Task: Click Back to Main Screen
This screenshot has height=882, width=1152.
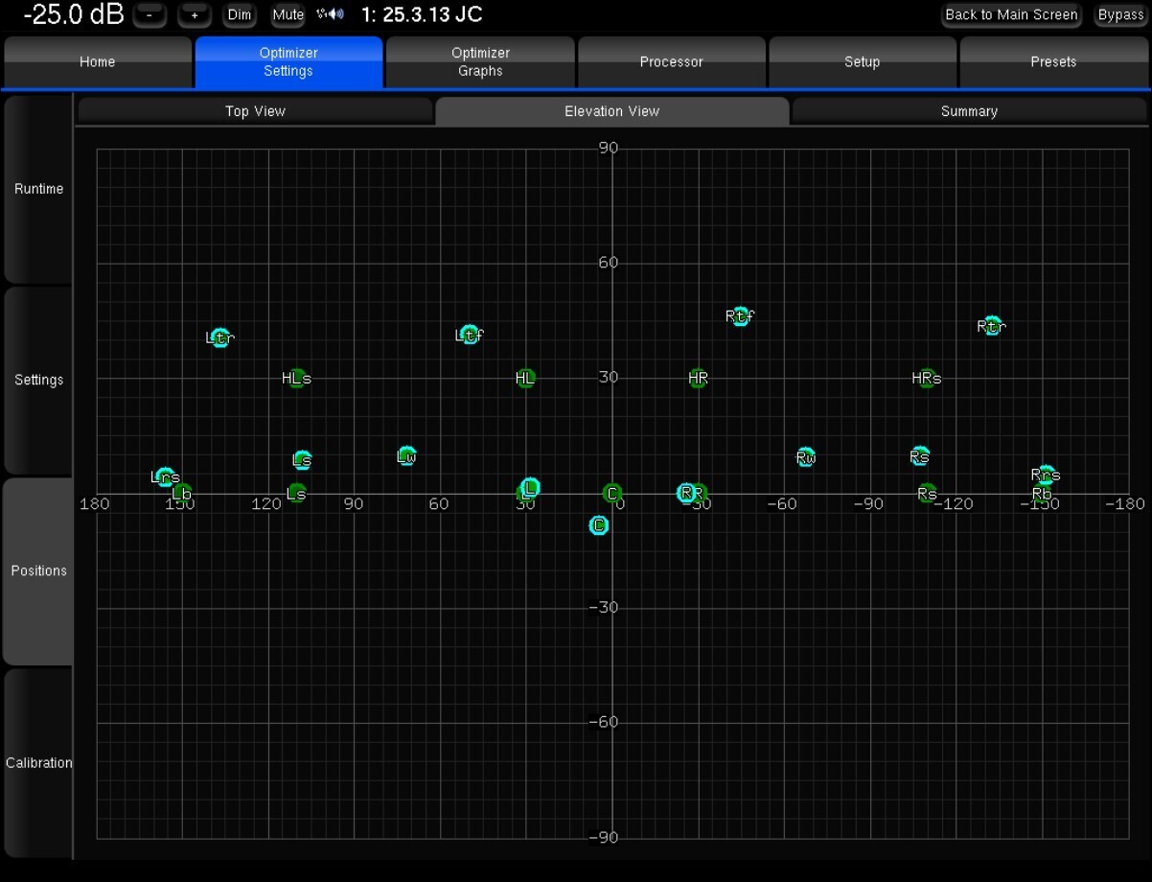Action: (x=1011, y=15)
